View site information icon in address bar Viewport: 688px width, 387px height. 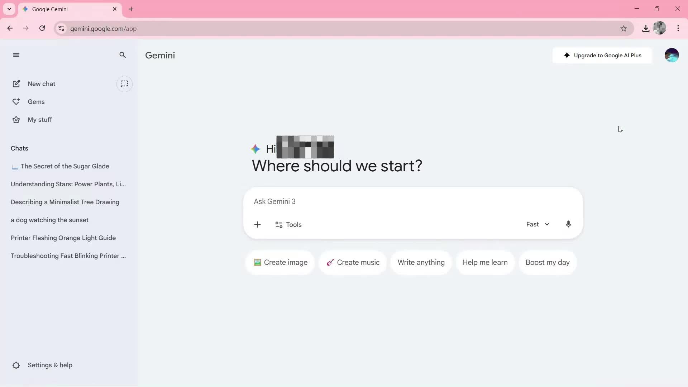[x=61, y=29]
